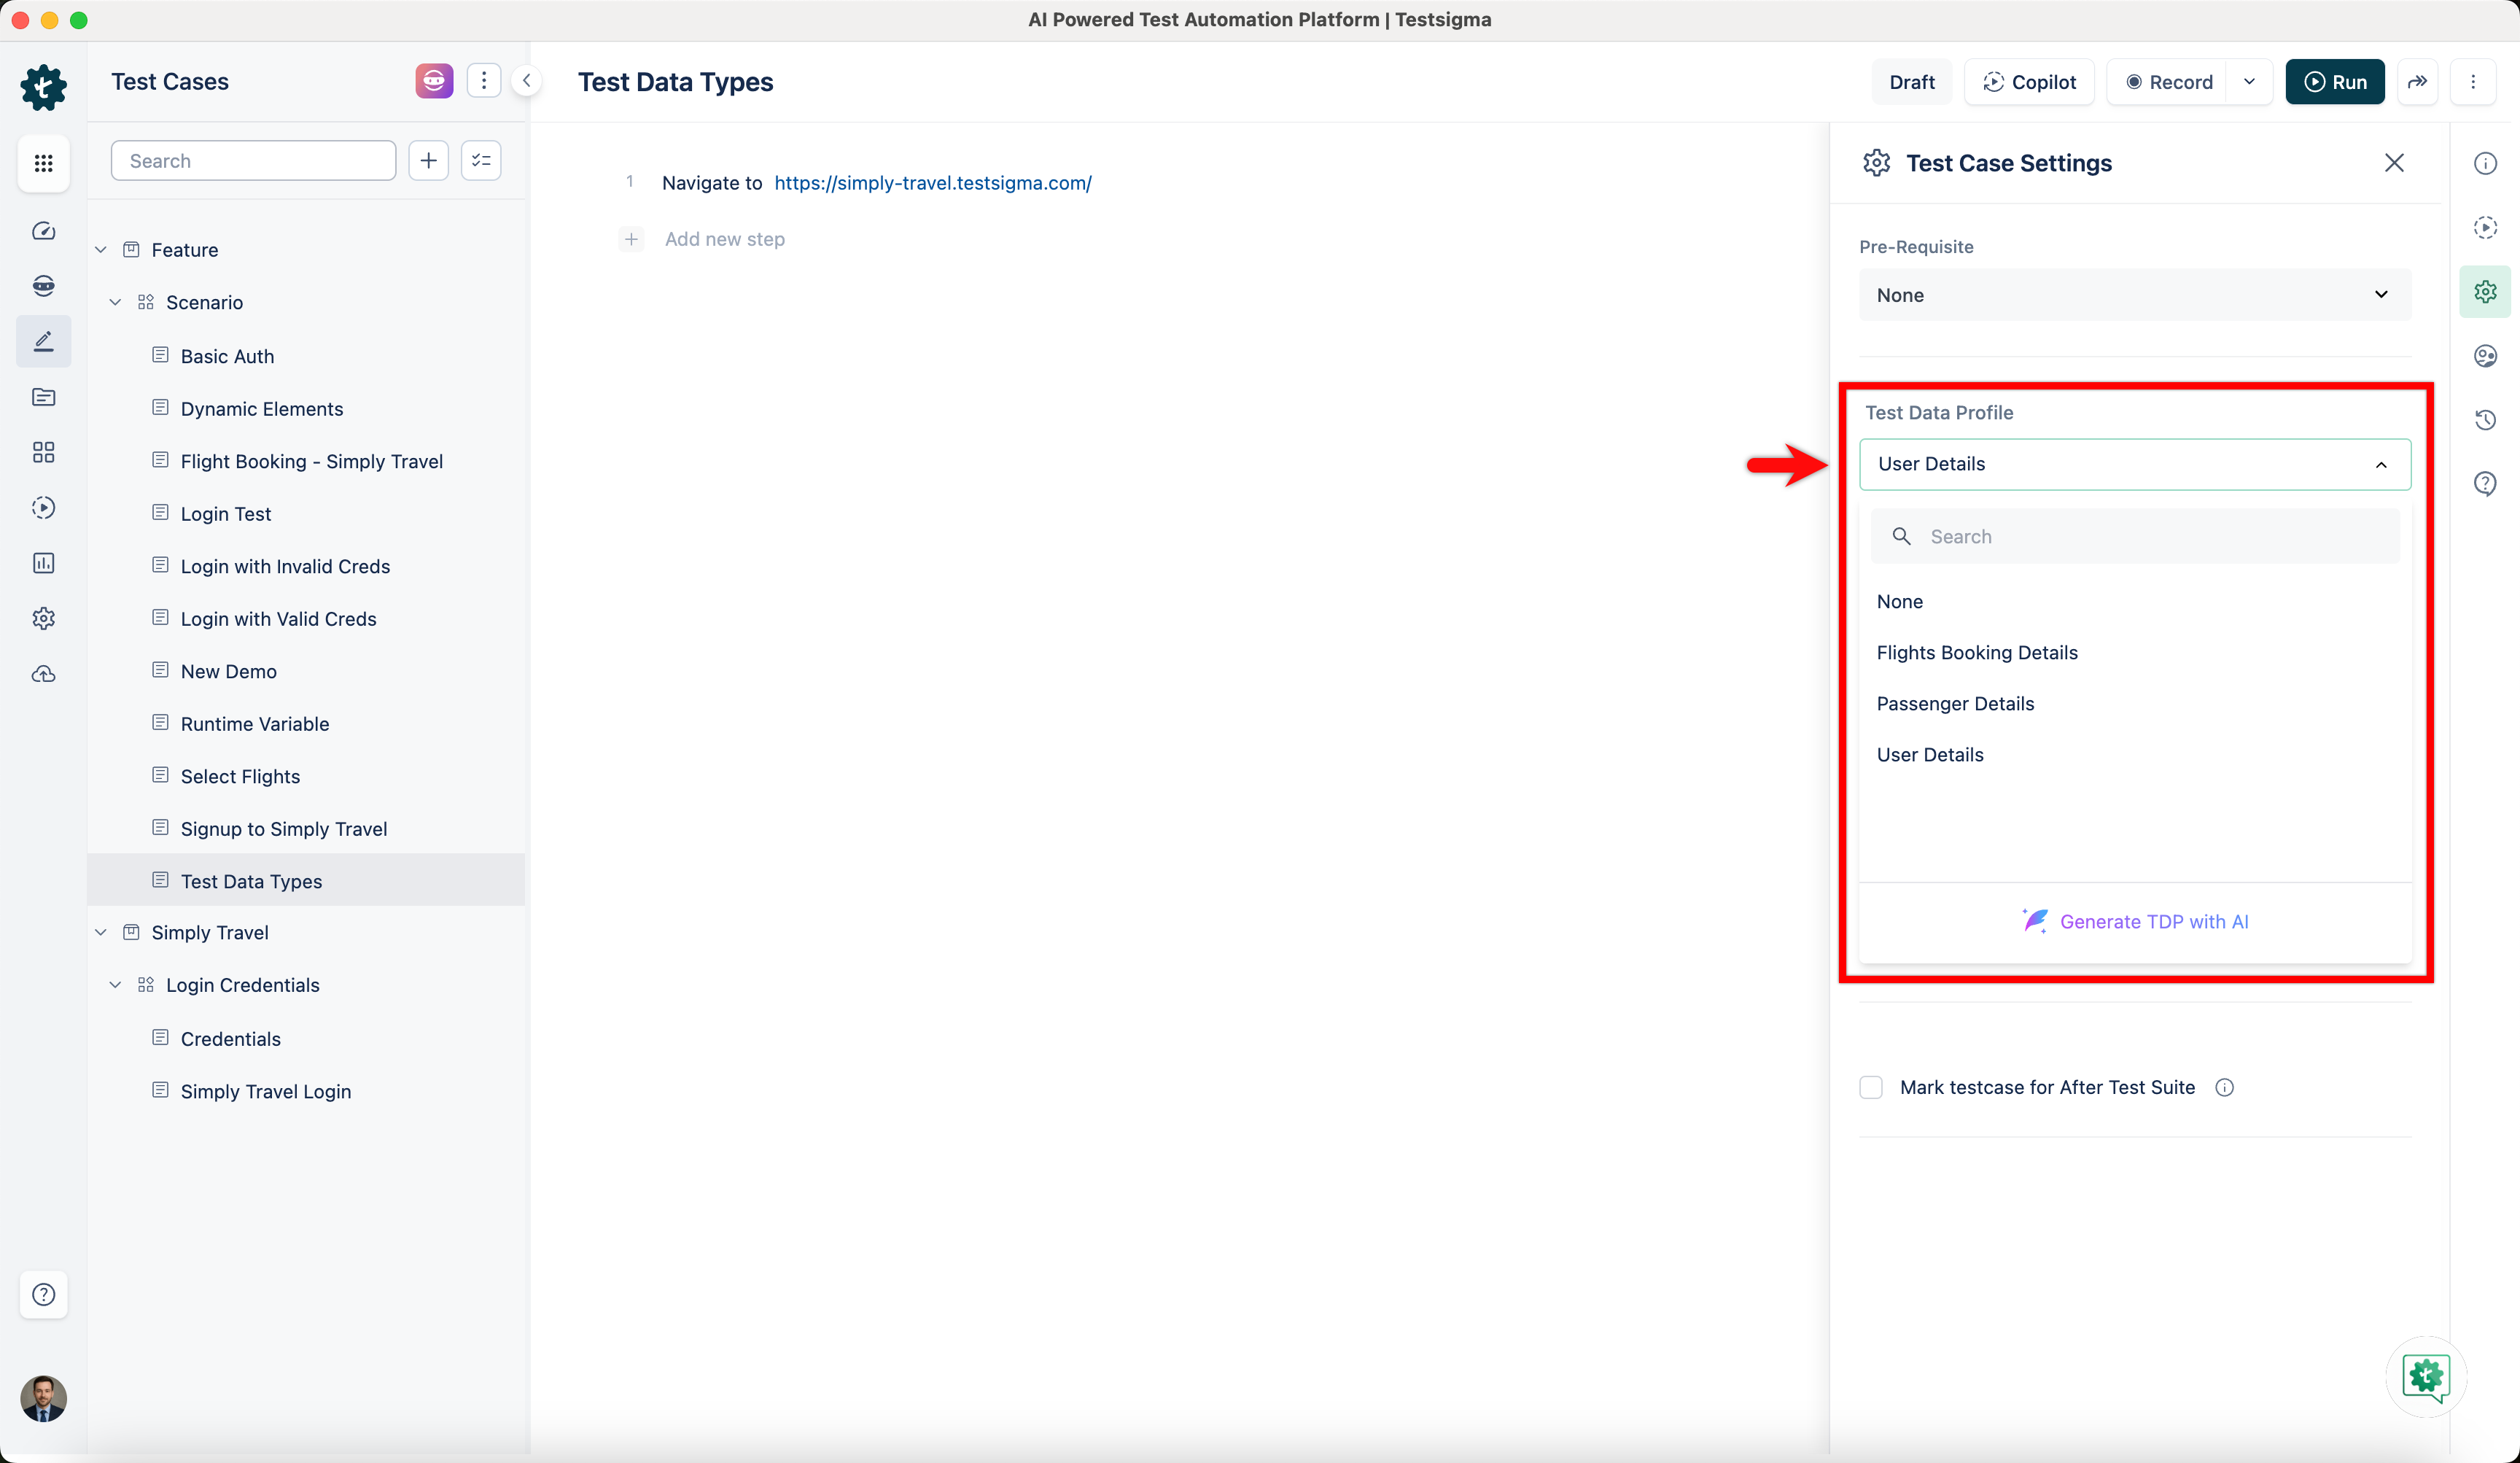Focus the Test Data Profile search field
2520x1463 pixels.
point(2135,537)
